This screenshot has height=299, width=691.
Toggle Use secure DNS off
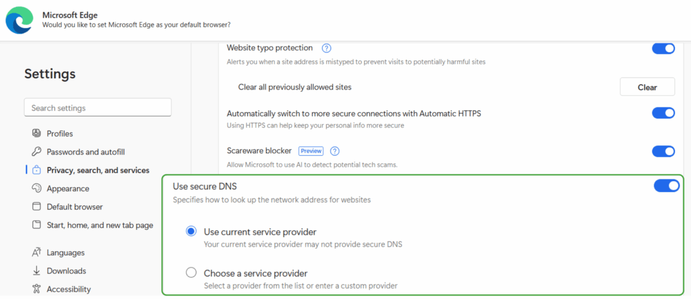click(x=667, y=186)
